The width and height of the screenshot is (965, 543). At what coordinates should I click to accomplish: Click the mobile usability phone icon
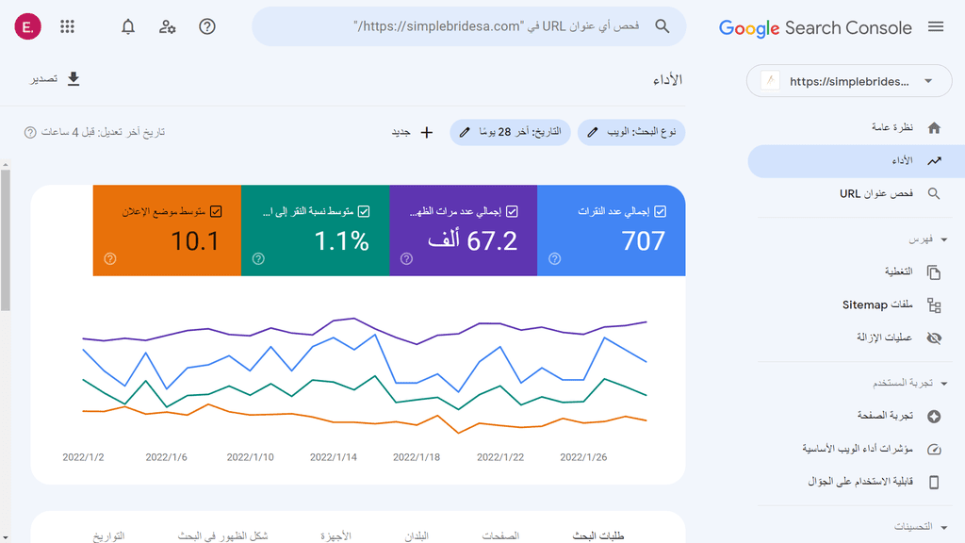pyautogui.click(x=934, y=482)
